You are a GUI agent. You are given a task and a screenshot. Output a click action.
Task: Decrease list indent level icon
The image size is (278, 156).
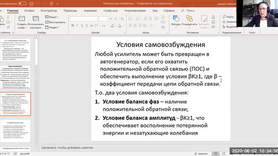pos(146,19)
